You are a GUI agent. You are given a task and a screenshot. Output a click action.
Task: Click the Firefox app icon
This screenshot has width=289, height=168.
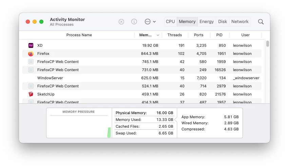[31, 54]
